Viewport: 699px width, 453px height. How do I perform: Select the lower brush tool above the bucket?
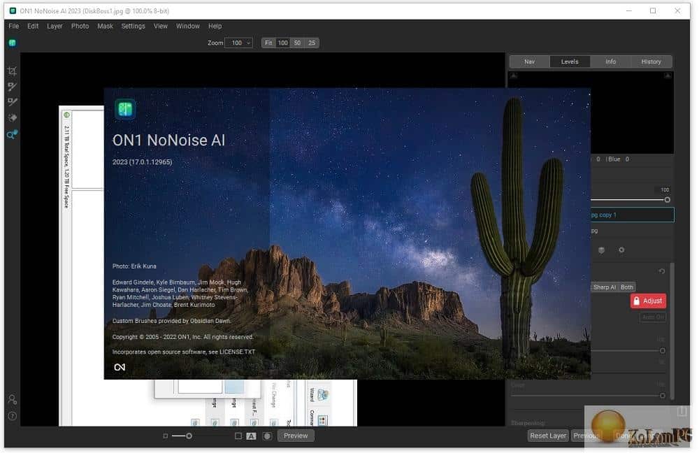click(12, 102)
